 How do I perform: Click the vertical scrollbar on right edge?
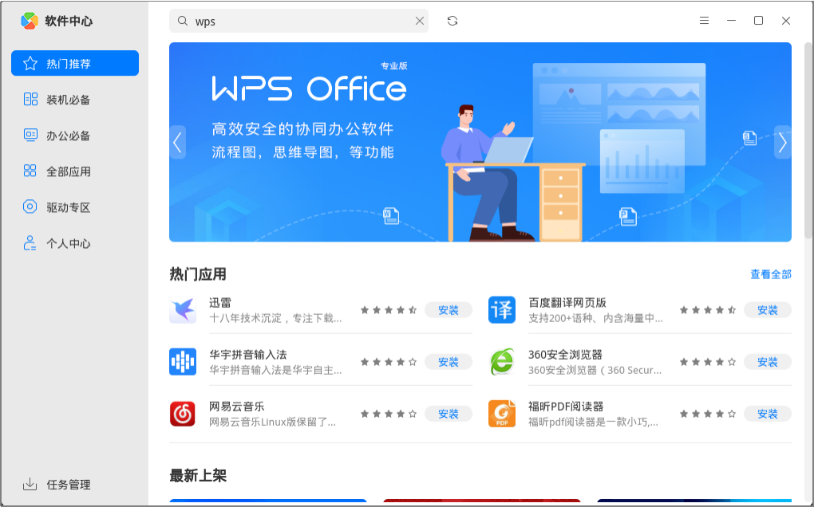(x=808, y=140)
